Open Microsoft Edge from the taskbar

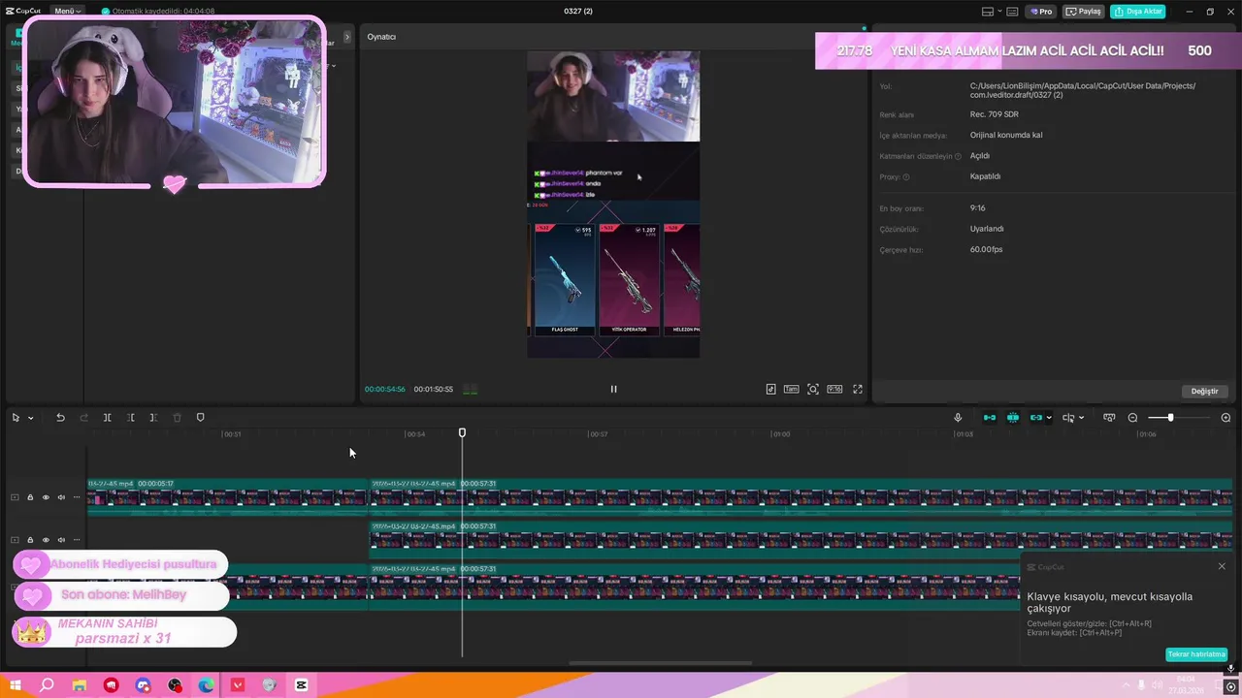click(x=206, y=685)
